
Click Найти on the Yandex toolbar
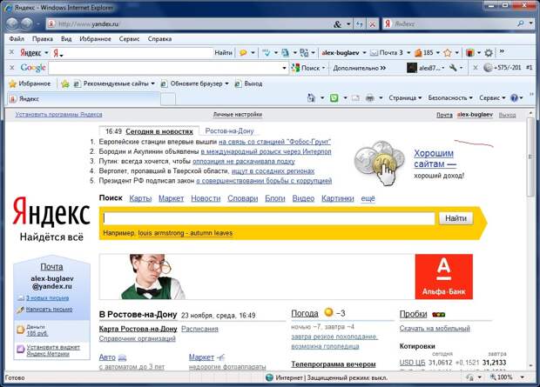223,53
